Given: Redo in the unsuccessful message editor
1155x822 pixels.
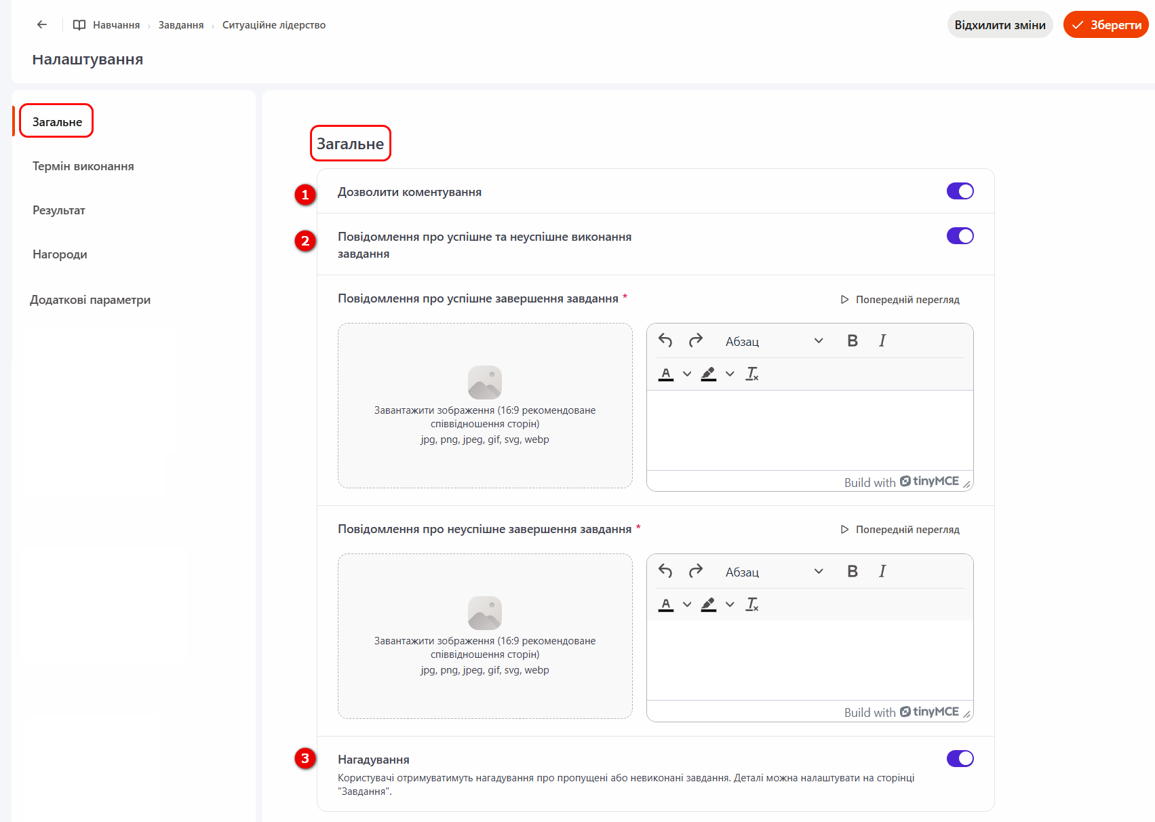Looking at the screenshot, I should (696, 571).
